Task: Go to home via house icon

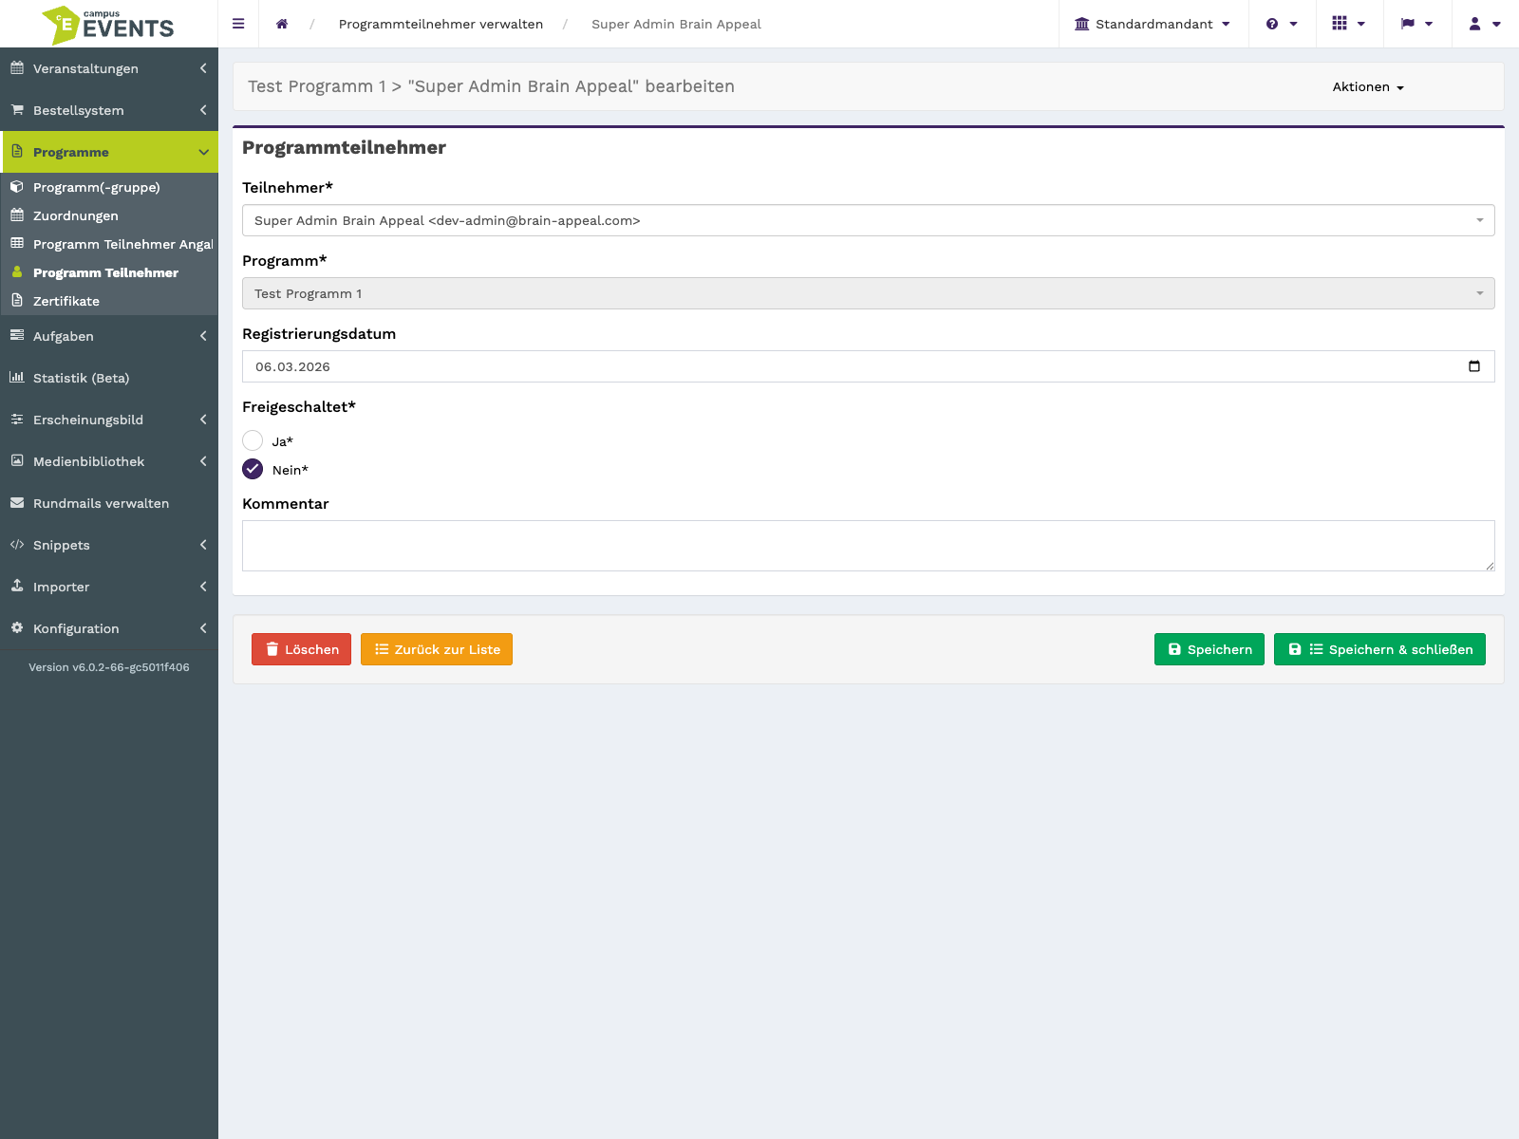Action: point(282,24)
